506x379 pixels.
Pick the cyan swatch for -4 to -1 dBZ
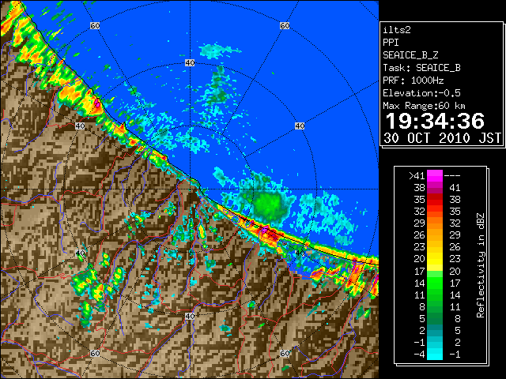[x=435, y=355]
